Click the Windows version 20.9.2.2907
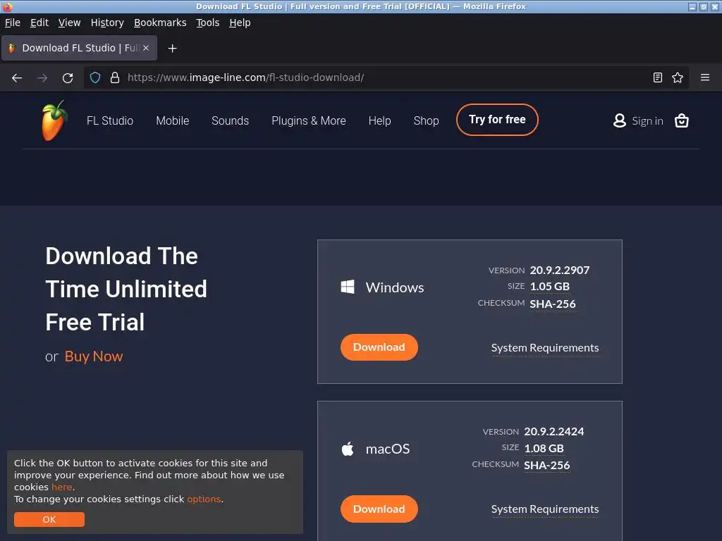The image size is (722, 541). coord(559,270)
